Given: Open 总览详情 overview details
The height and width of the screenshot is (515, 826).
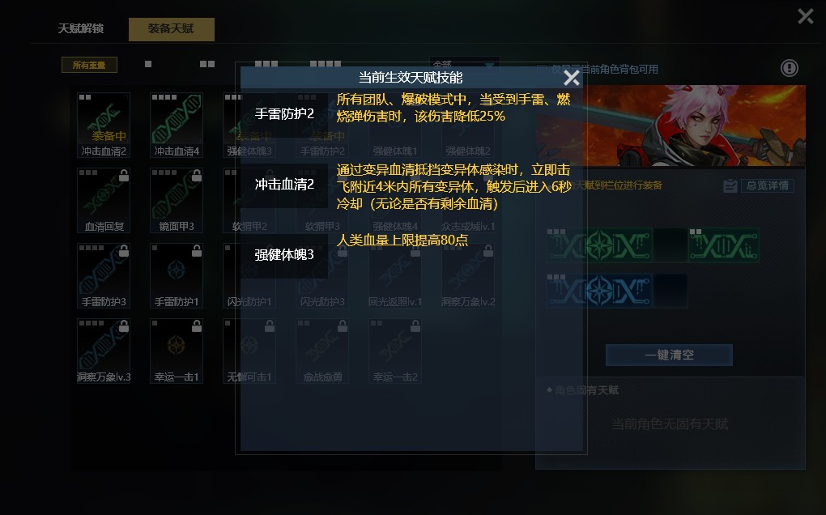Looking at the screenshot, I should coord(759,185).
